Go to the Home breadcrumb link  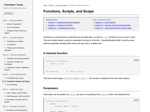pos(45,5)
